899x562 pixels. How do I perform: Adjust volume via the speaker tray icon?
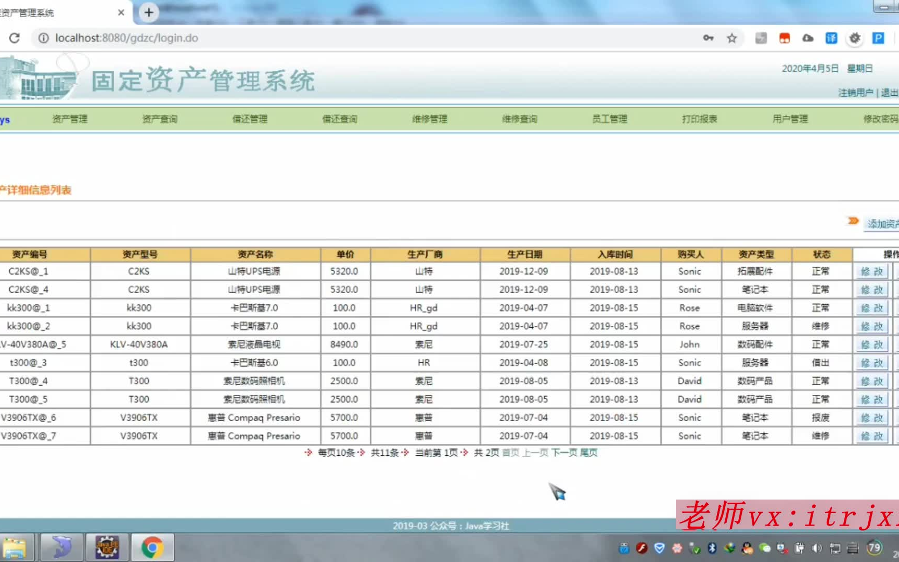[x=816, y=548]
